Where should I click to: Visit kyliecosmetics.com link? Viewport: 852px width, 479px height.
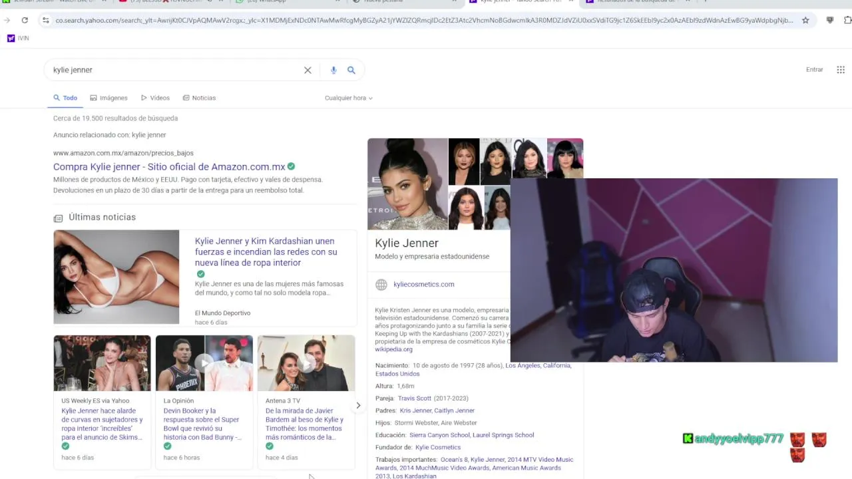point(424,284)
